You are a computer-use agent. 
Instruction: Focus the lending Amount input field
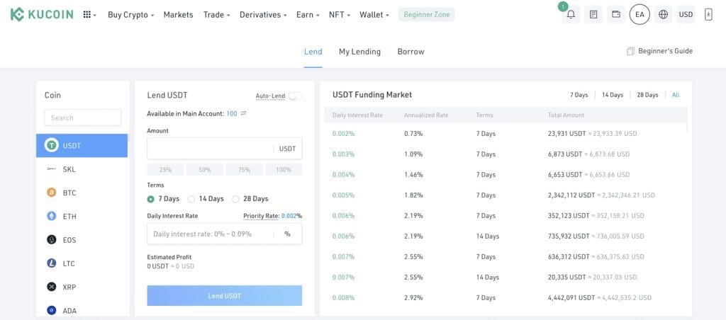click(x=225, y=149)
